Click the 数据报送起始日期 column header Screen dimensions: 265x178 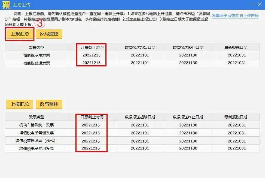pyautogui.click(x=139, y=47)
